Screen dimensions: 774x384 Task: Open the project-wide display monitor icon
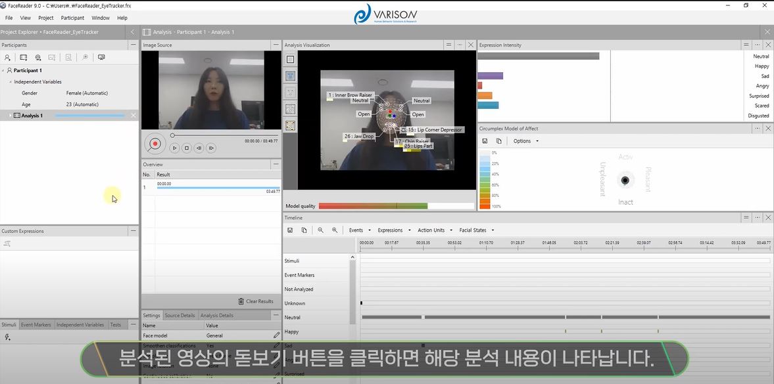[101, 57]
